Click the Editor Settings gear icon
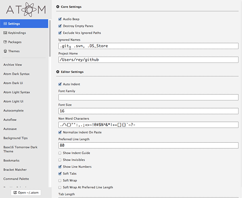The image size is (242, 198). click(58, 72)
